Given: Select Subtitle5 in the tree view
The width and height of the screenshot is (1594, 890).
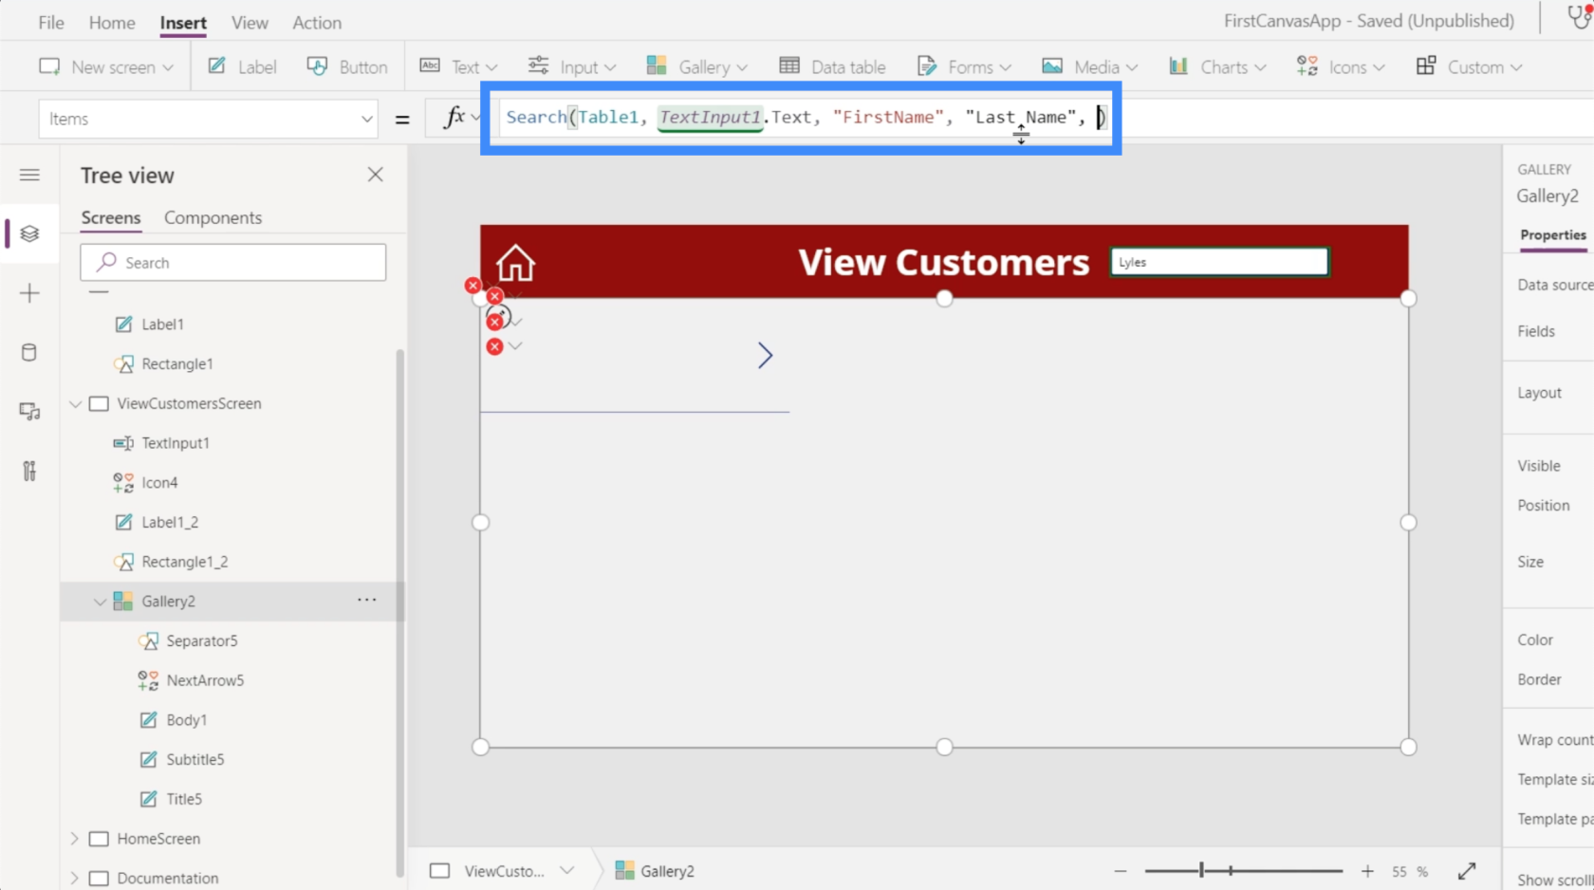Looking at the screenshot, I should (195, 759).
